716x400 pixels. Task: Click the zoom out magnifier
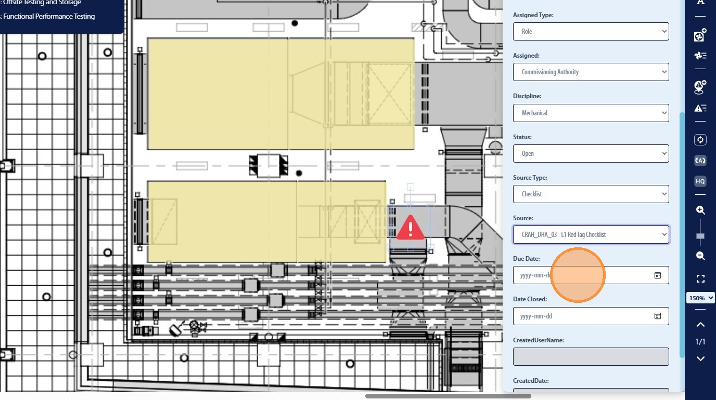pos(700,256)
